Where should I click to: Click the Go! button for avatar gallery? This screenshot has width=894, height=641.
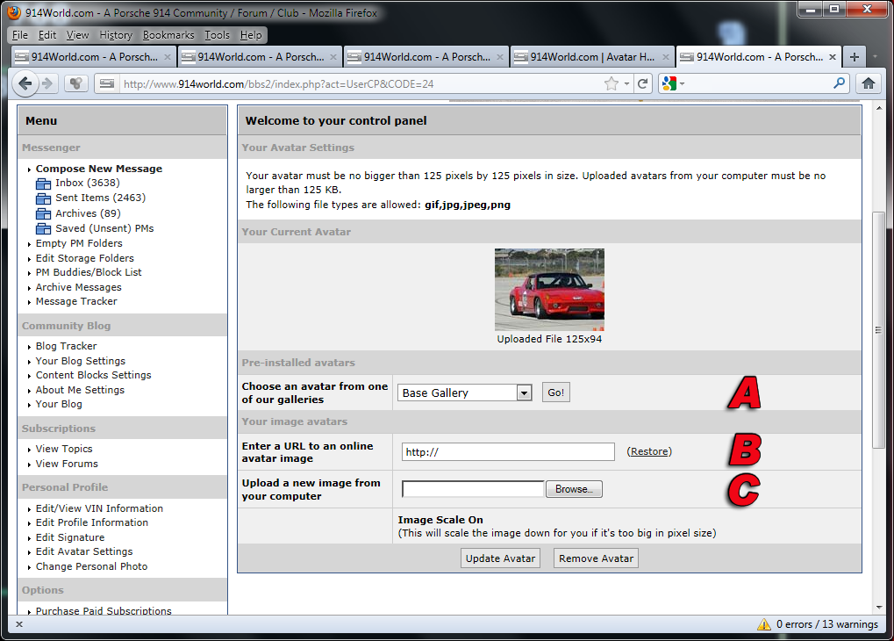(x=555, y=393)
